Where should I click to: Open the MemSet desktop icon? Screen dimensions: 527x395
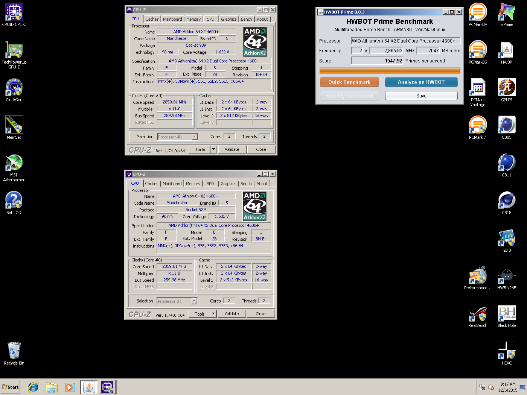pos(14,128)
